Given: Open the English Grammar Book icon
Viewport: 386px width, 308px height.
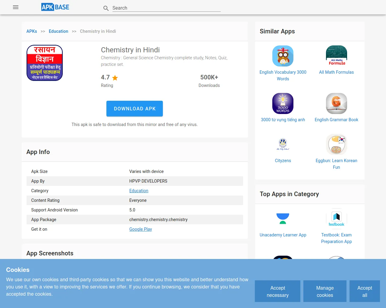Looking at the screenshot, I should tap(336, 103).
